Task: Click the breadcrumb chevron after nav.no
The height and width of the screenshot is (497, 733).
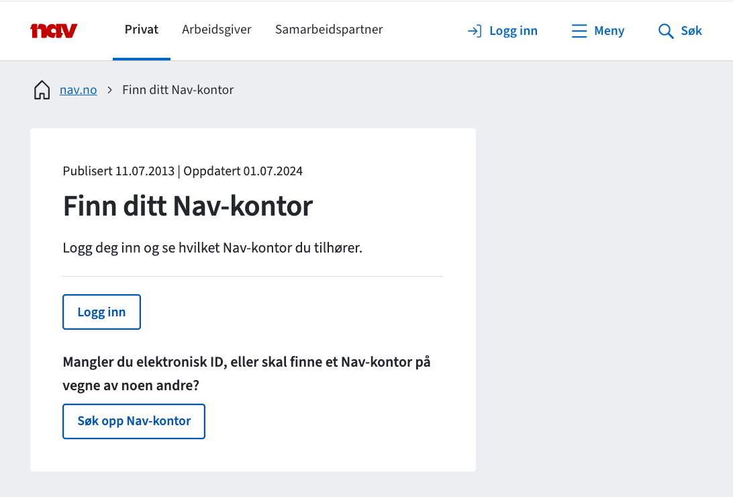Action: [109, 89]
